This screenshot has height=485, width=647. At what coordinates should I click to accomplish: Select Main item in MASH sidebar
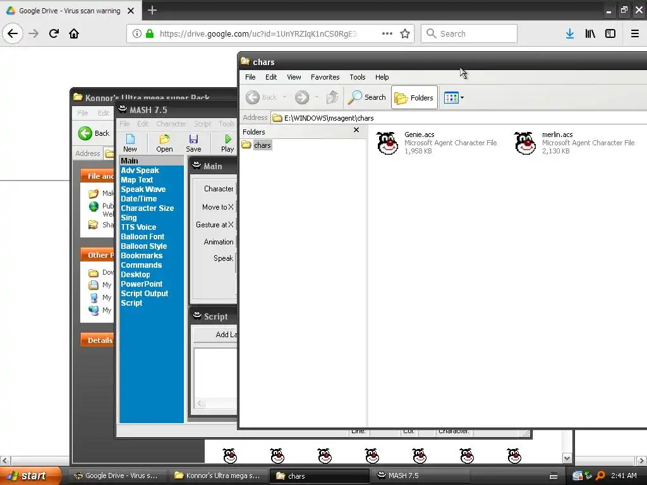point(130,161)
